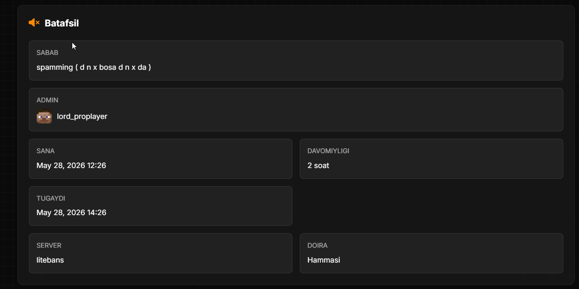This screenshot has height=289, width=579.
Task: Click the litebans server value
Action: 50,260
